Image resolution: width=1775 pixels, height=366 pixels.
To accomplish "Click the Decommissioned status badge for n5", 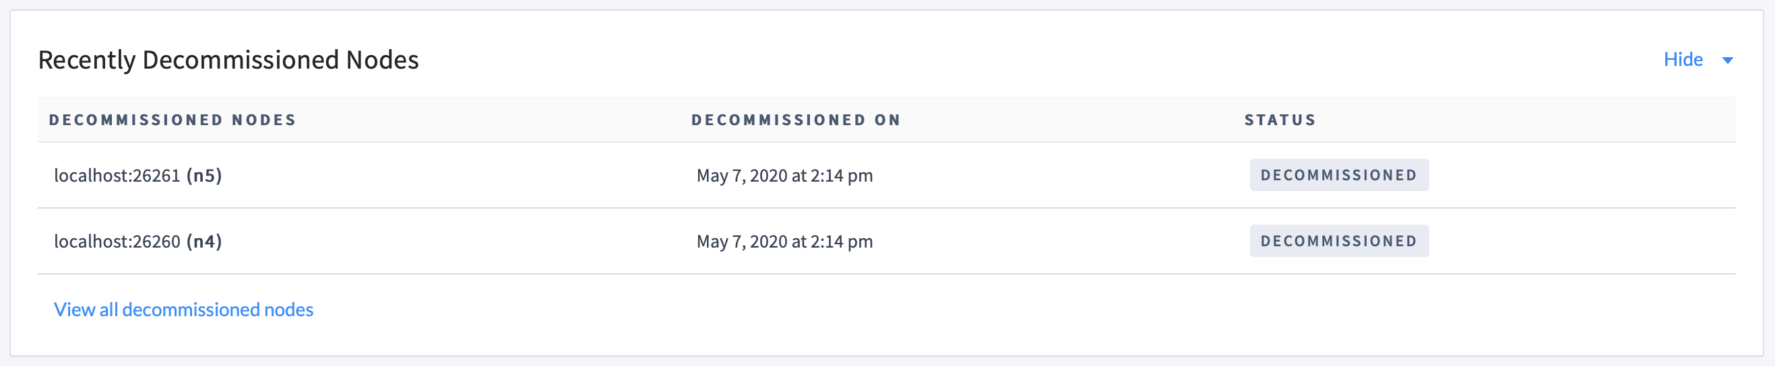I will click(x=1338, y=176).
